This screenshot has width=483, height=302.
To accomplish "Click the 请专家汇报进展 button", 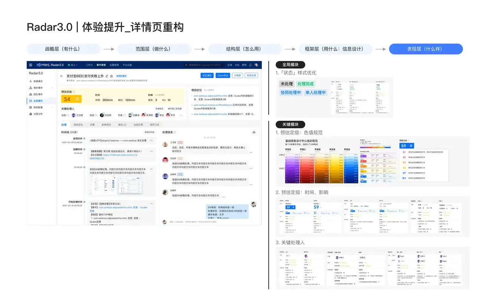I will tap(174, 109).
